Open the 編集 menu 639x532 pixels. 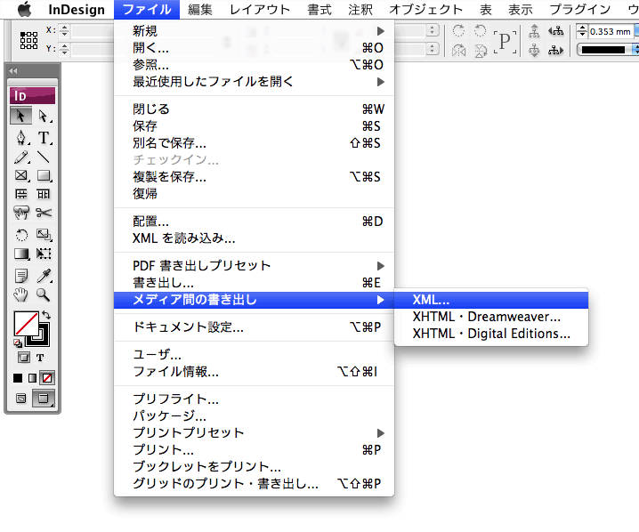[x=200, y=10]
